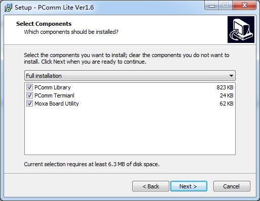The height and width of the screenshot is (201, 260).
Task: Select the PComm Termianl component label
Action: click(x=54, y=95)
